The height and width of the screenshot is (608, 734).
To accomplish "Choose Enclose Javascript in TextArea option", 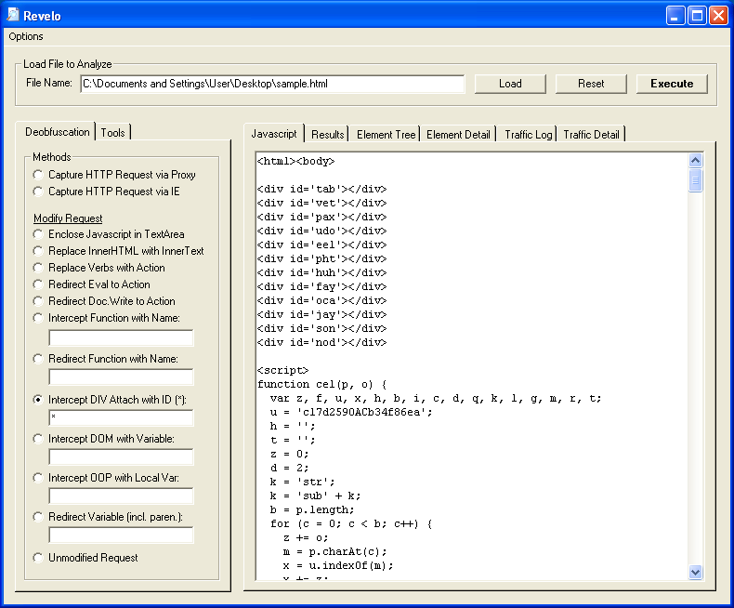I will tap(37, 234).
